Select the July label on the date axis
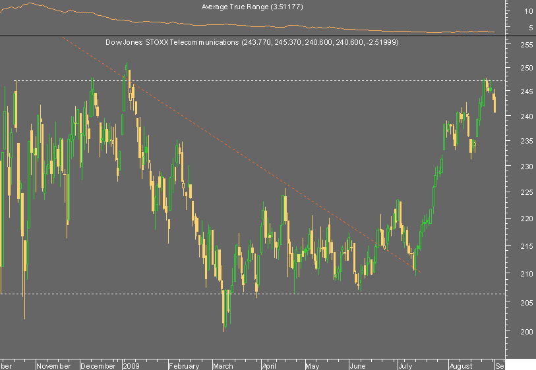Viewport: 536px width, 370px height. [x=405, y=366]
